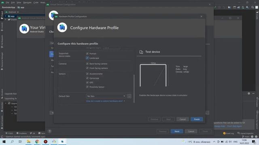Open the Resource Manager sidebar tab
259x145 pixels.
2,61
